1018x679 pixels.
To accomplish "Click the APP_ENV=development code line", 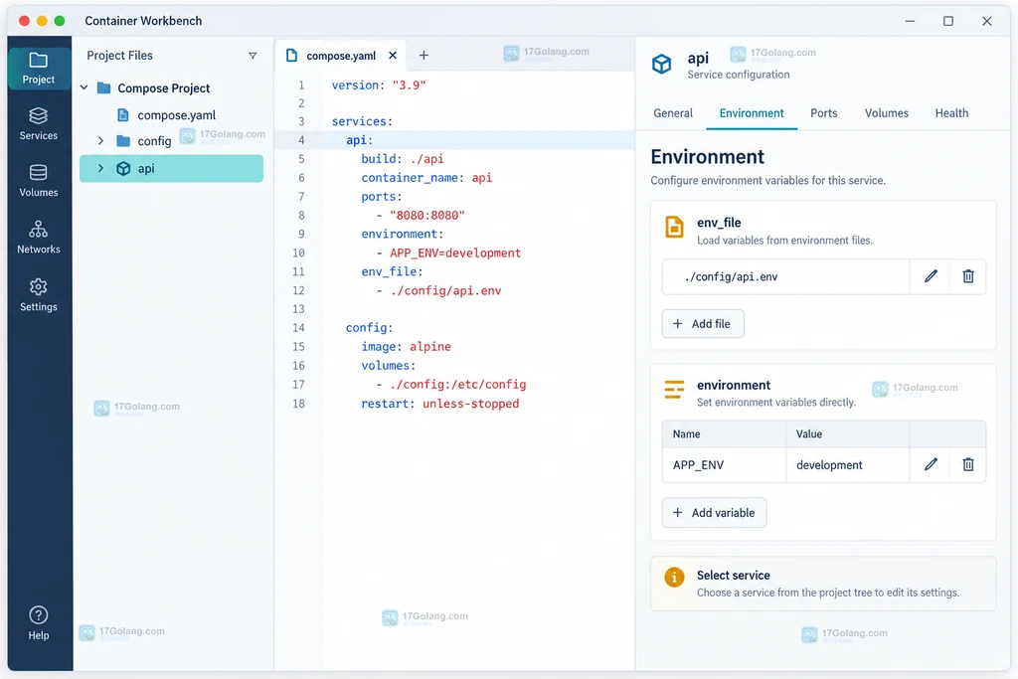I will pos(448,254).
